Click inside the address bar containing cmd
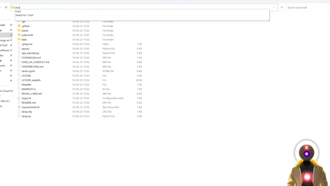The width and height of the screenshot is (330, 186). pyautogui.click(x=144, y=7)
